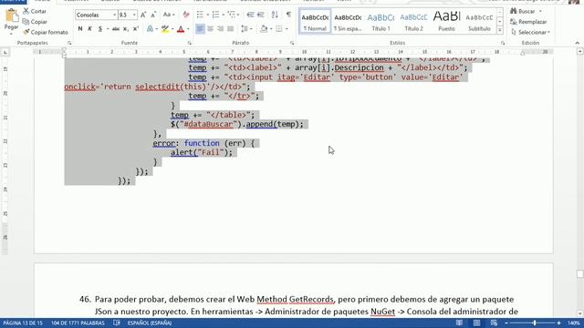The width and height of the screenshot is (584, 328).
Task: Apply the Normal style
Action: point(315,22)
